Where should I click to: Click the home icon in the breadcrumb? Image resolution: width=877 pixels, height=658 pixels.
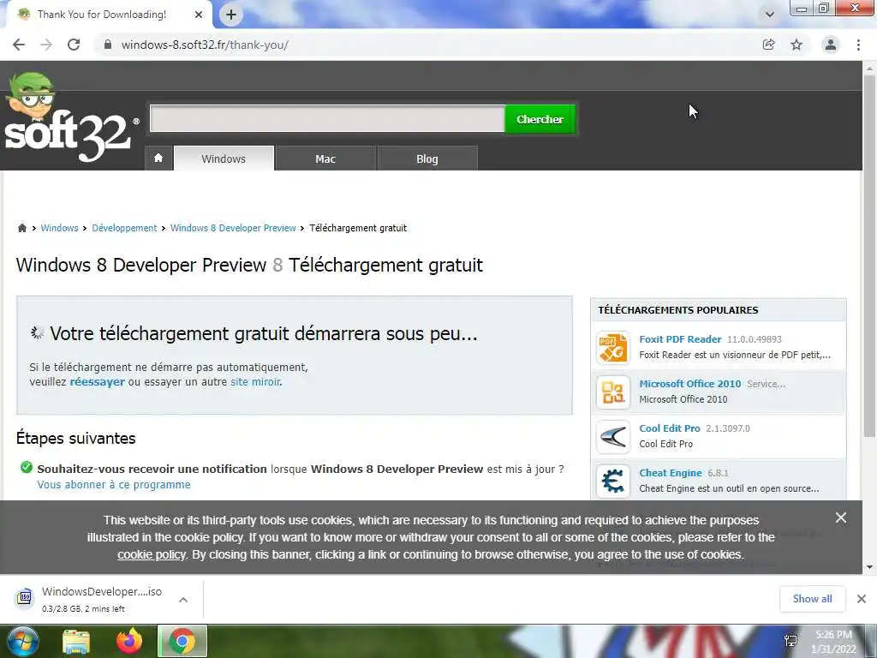click(x=21, y=228)
